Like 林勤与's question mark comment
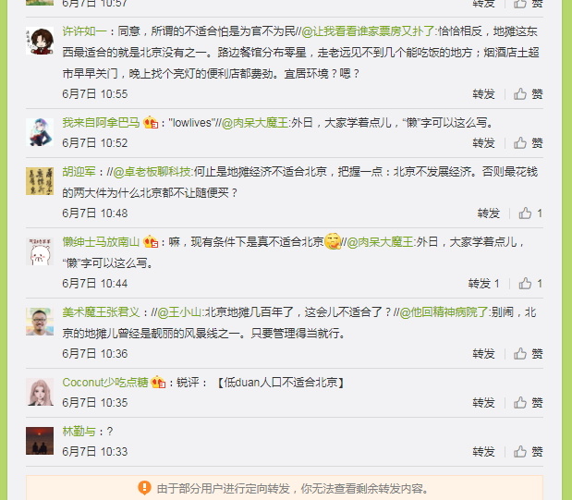572x500 pixels. 529,452
